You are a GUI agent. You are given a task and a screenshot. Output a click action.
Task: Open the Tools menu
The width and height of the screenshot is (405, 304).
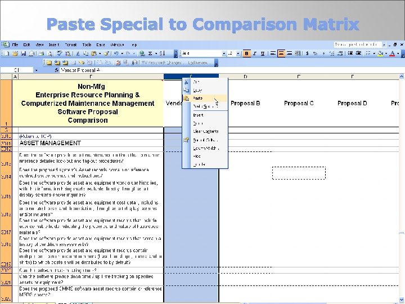(87, 44)
